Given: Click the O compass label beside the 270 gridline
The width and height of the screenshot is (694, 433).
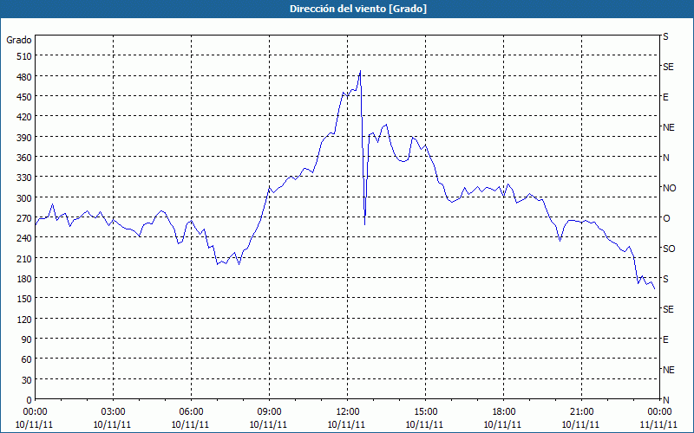Looking at the screenshot, I should point(666,218).
